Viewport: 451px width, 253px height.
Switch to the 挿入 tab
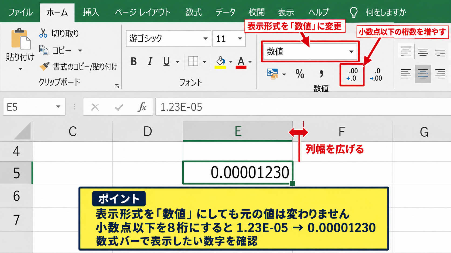tap(91, 12)
